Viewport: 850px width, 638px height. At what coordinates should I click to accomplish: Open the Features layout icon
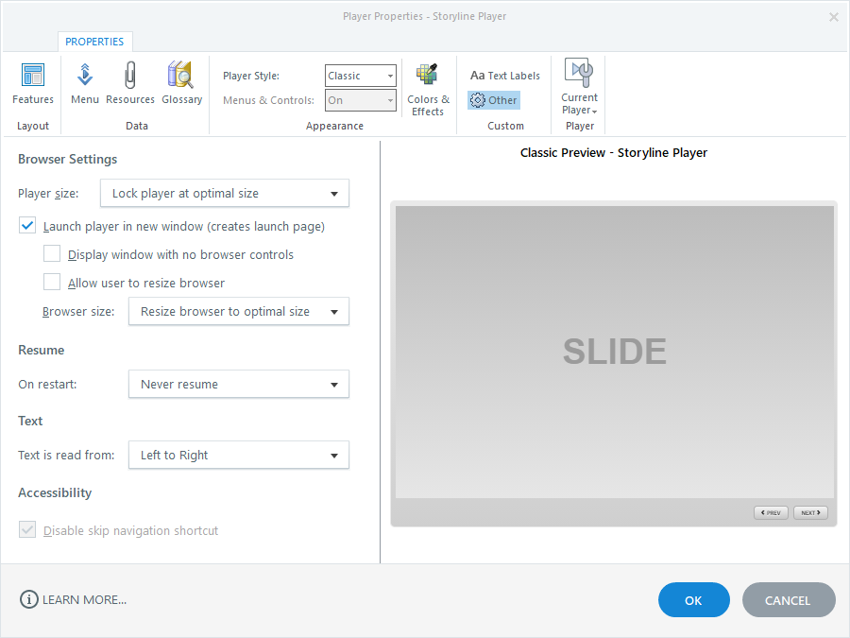pyautogui.click(x=32, y=83)
